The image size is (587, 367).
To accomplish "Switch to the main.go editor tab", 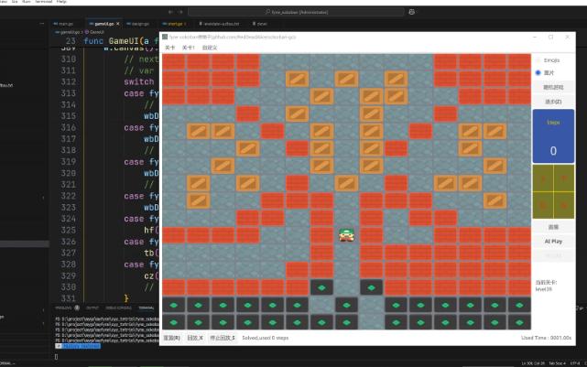I will point(65,24).
